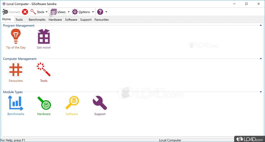Screen dimensions: 265x142
Task: Click the Local Computer status bar text
Action: tap(170, 140)
